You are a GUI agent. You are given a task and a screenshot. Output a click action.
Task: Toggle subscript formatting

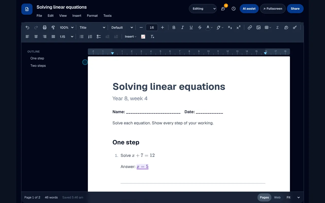230,27
